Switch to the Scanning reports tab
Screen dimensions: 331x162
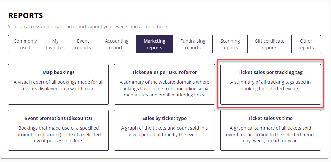tap(230, 44)
